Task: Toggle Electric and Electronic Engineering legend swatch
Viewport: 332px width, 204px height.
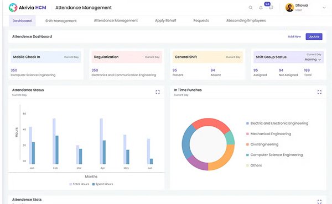Action: point(247,123)
